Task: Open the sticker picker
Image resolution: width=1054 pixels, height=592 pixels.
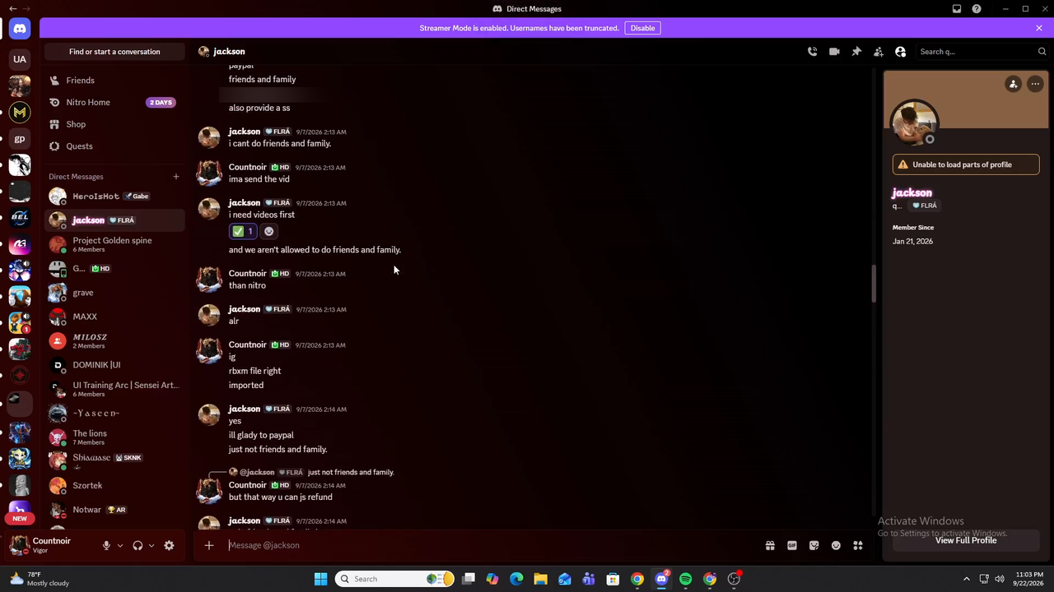Action: 814,545
